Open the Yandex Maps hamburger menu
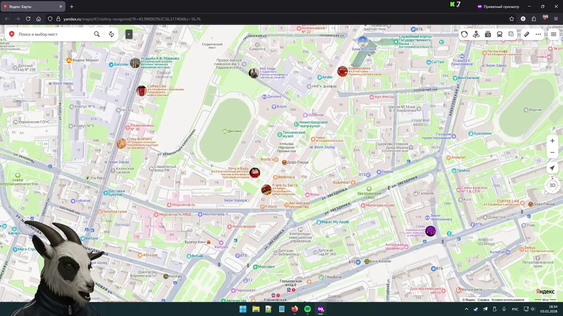 [554, 34]
